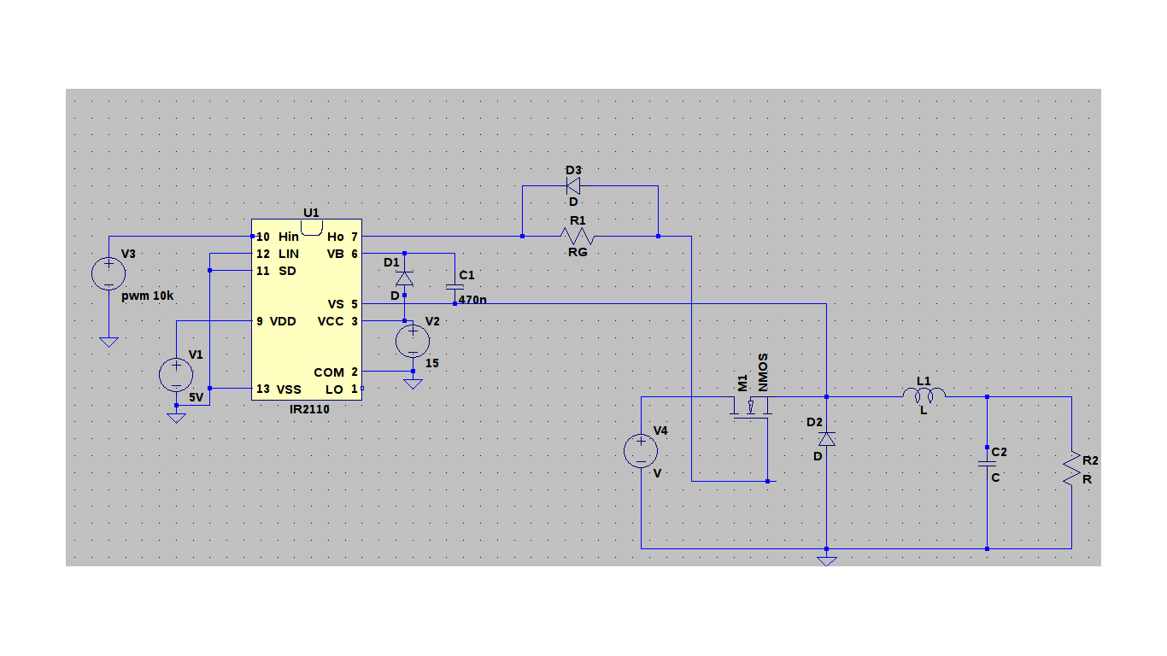
Task: Click the ground symbol under V1
Action: tap(176, 414)
